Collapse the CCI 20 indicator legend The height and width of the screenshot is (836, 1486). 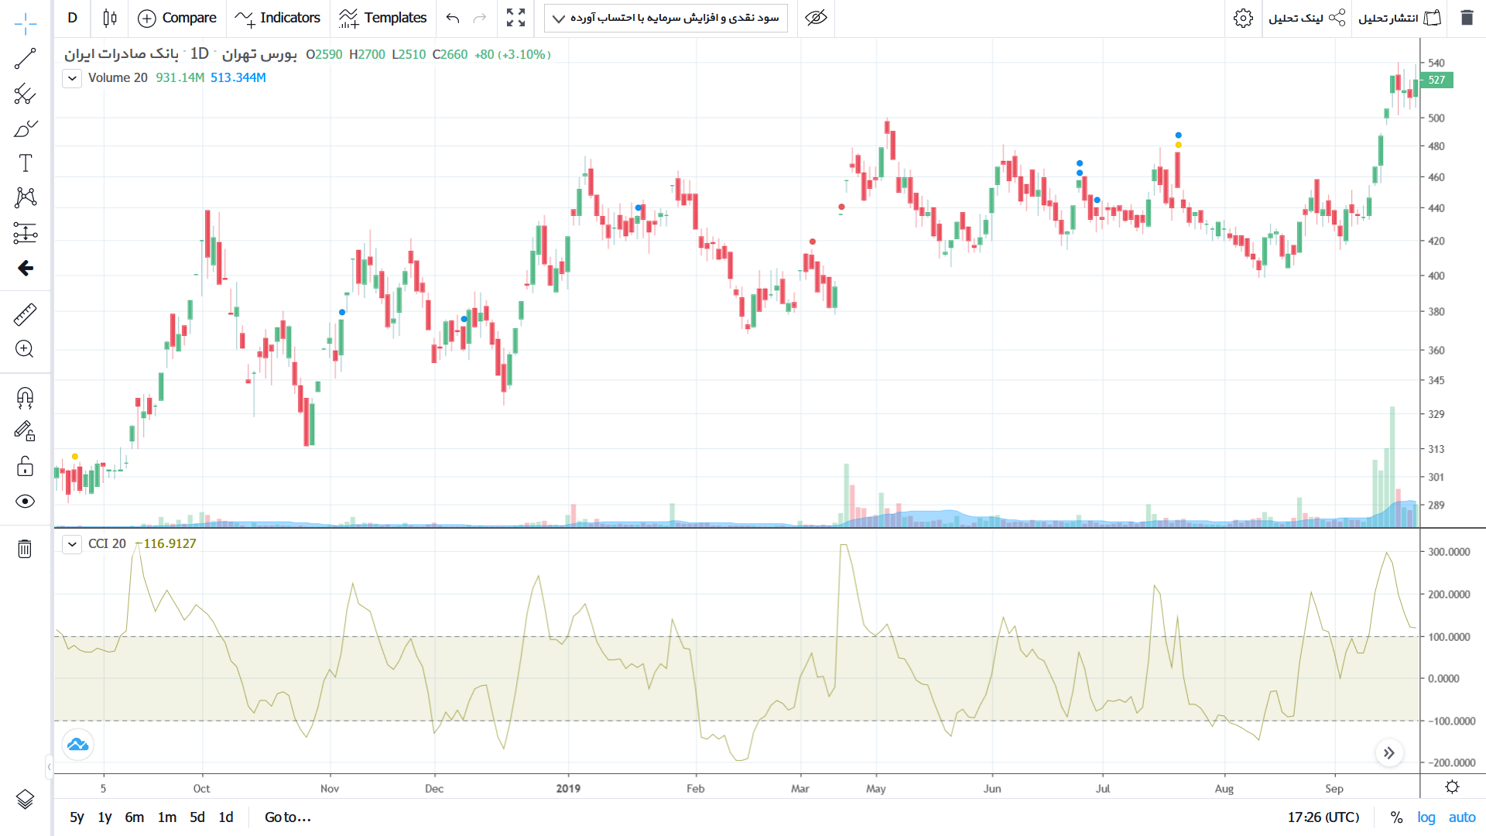point(72,544)
